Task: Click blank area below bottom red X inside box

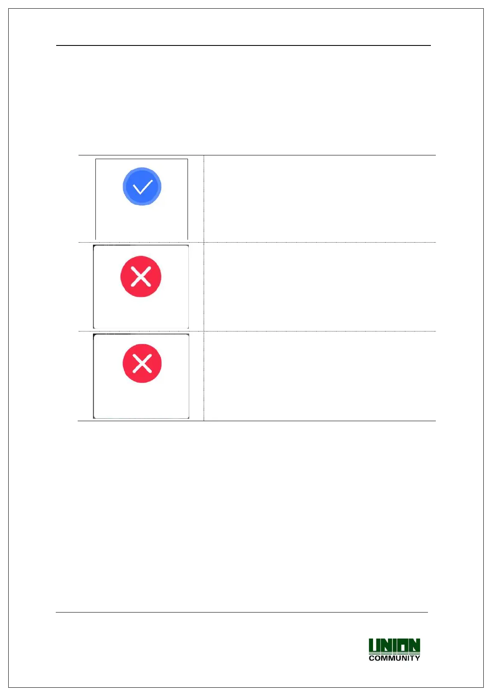Action: click(141, 400)
